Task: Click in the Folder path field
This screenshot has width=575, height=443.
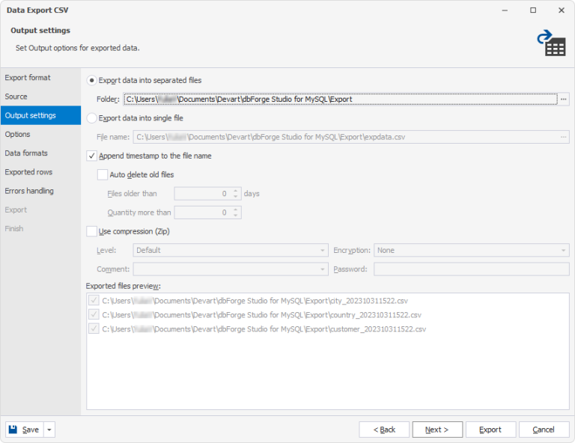Action: pyautogui.click(x=341, y=100)
